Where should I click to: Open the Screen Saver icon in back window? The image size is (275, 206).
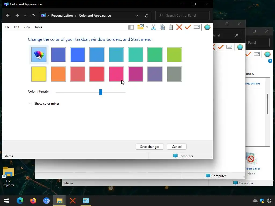251,159
